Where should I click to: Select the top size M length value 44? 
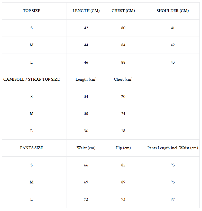pyautogui.click(x=86, y=45)
